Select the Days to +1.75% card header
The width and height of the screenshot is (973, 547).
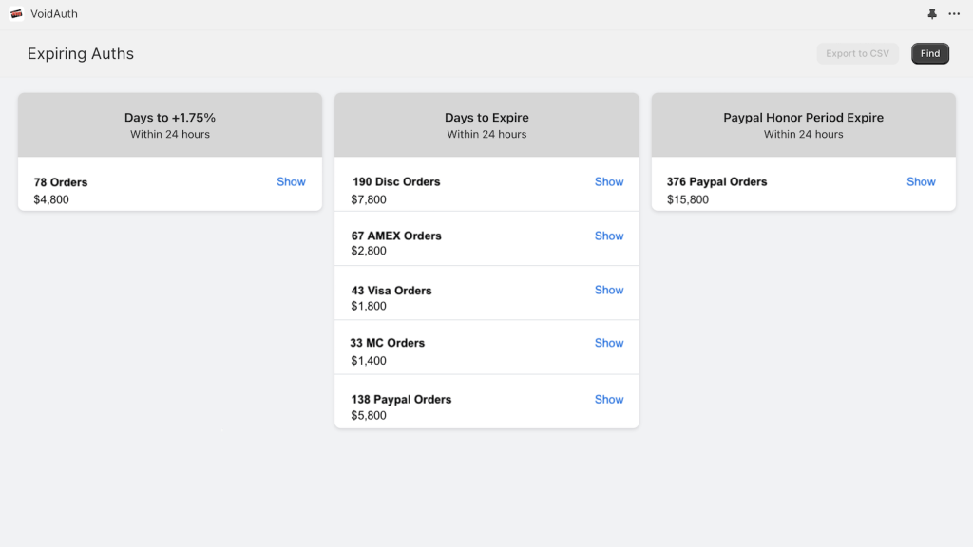pyautogui.click(x=170, y=124)
